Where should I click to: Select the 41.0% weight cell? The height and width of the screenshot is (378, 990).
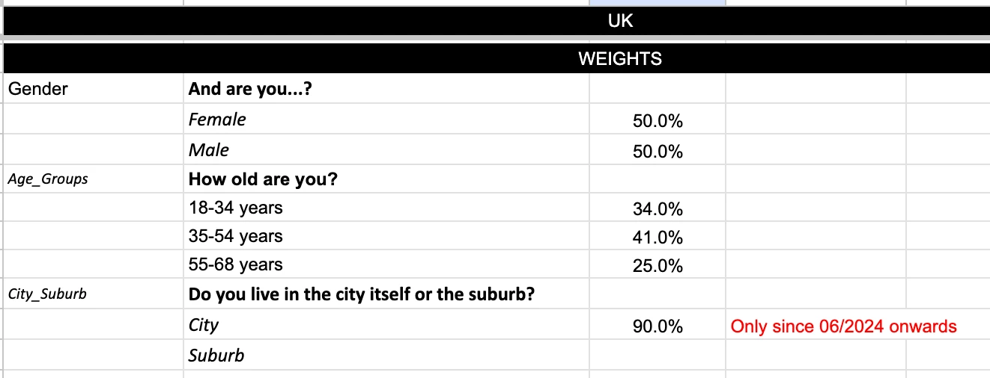(657, 237)
